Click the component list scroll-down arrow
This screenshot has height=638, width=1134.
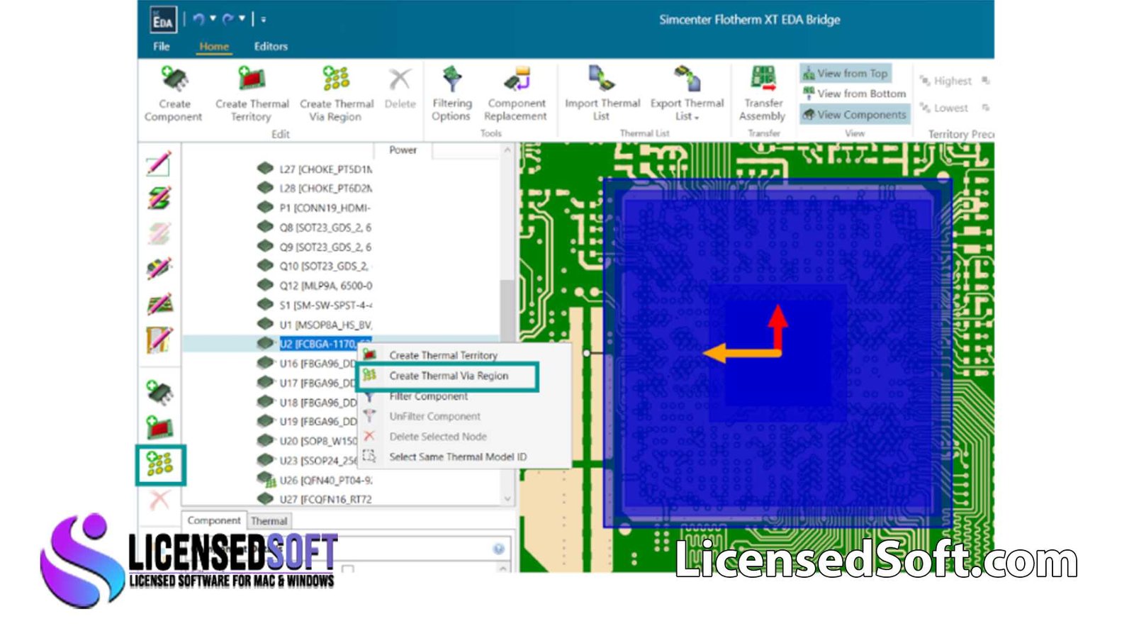click(x=507, y=499)
